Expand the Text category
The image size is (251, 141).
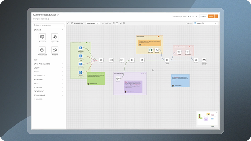62,60
